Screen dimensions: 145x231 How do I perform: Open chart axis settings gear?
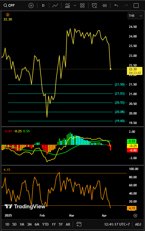click(135, 216)
